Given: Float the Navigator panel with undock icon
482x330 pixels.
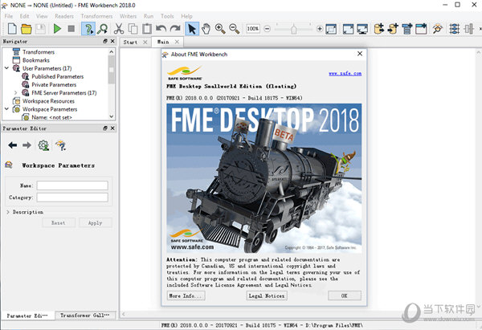Looking at the screenshot, I should 105,41.
